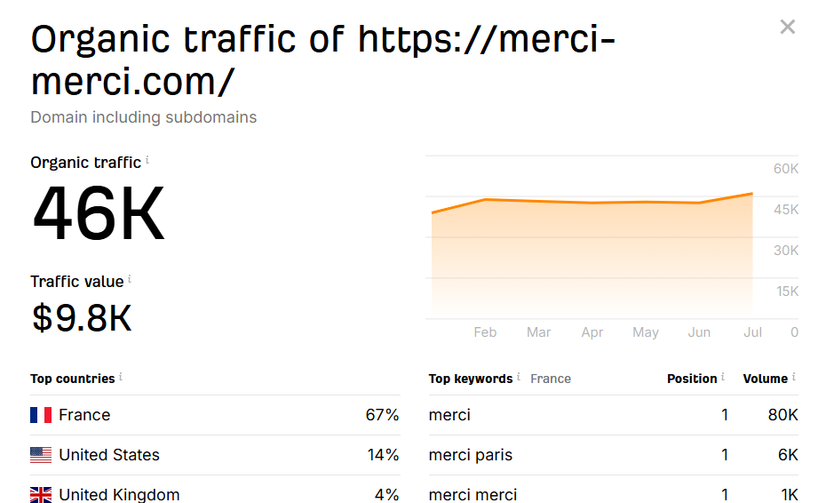
Task: Click France label beside Top keywords
Action: tap(551, 379)
